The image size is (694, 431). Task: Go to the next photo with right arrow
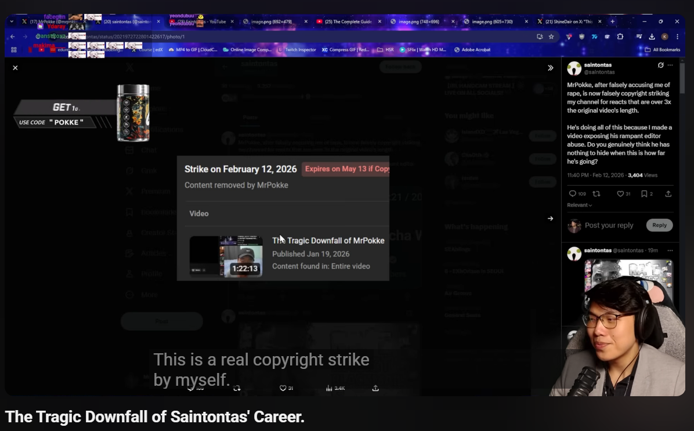pyautogui.click(x=550, y=219)
